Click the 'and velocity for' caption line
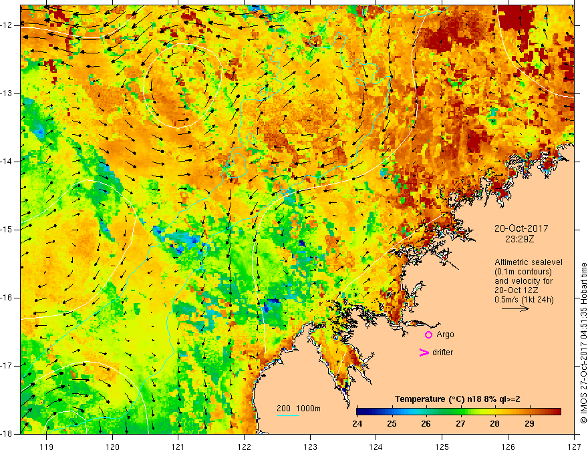Viewport: 588px width, 454px height. [x=523, y=281]
